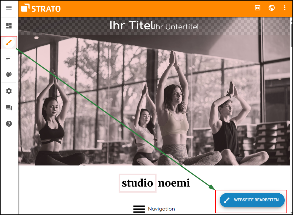Click the 'noemi' logo word
The width and height of the screenshot is (293, 215).
[x=174, y=183]
